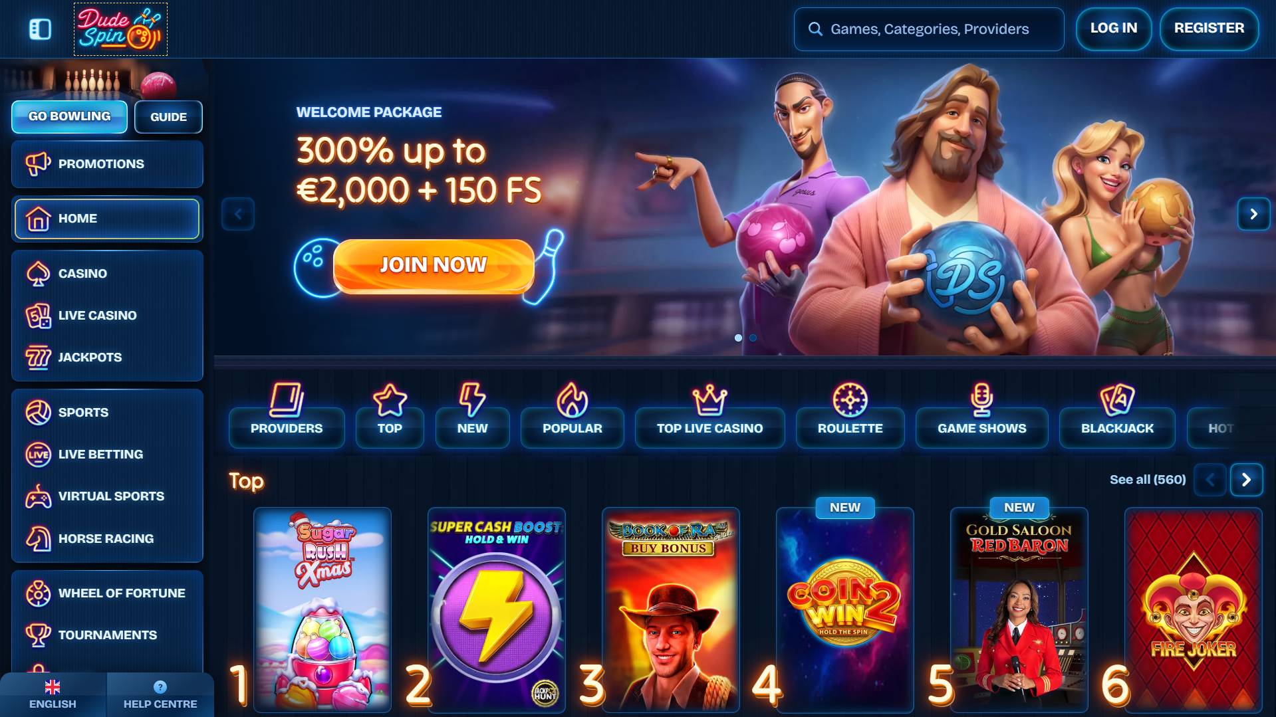Open the See all (560) link
Viewport: 1276px width, 717px height.
tap(1148, 480)
